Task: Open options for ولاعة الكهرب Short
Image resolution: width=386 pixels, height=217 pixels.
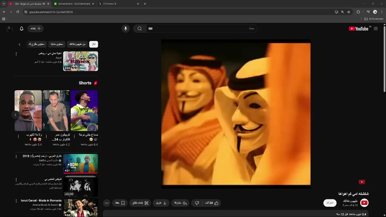Action: click(x=18, y=137)
